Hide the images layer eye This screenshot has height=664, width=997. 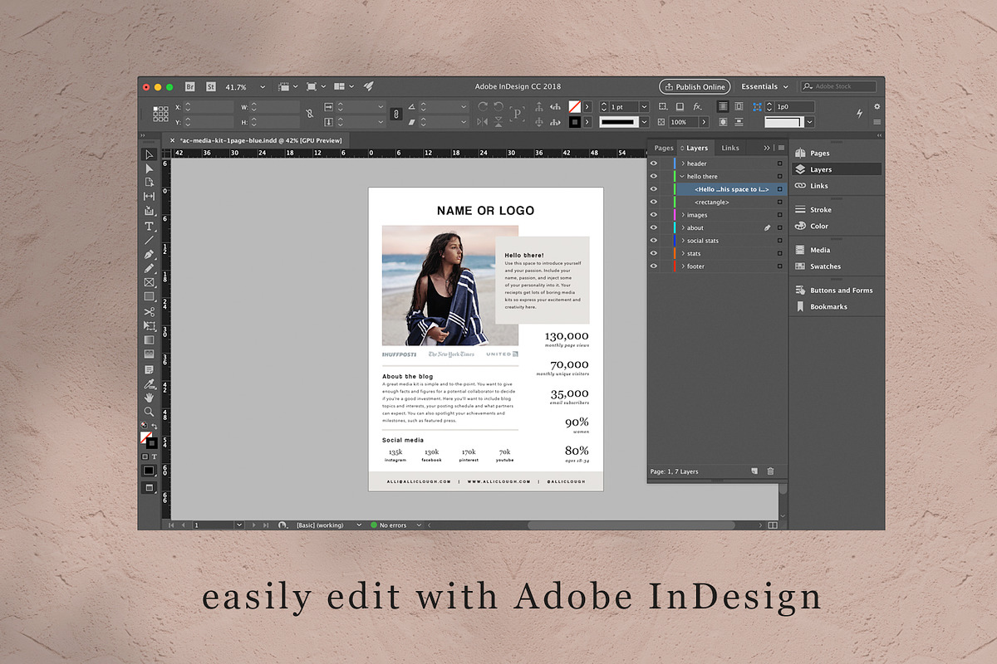point(654,215)
